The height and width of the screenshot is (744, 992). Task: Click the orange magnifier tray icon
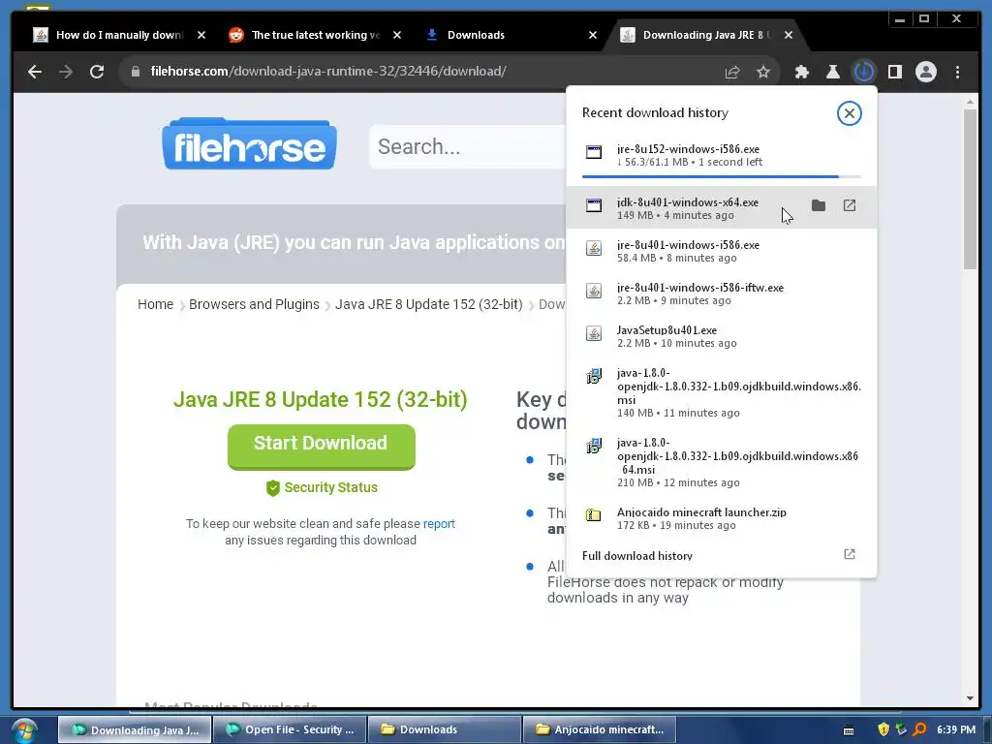920,729
